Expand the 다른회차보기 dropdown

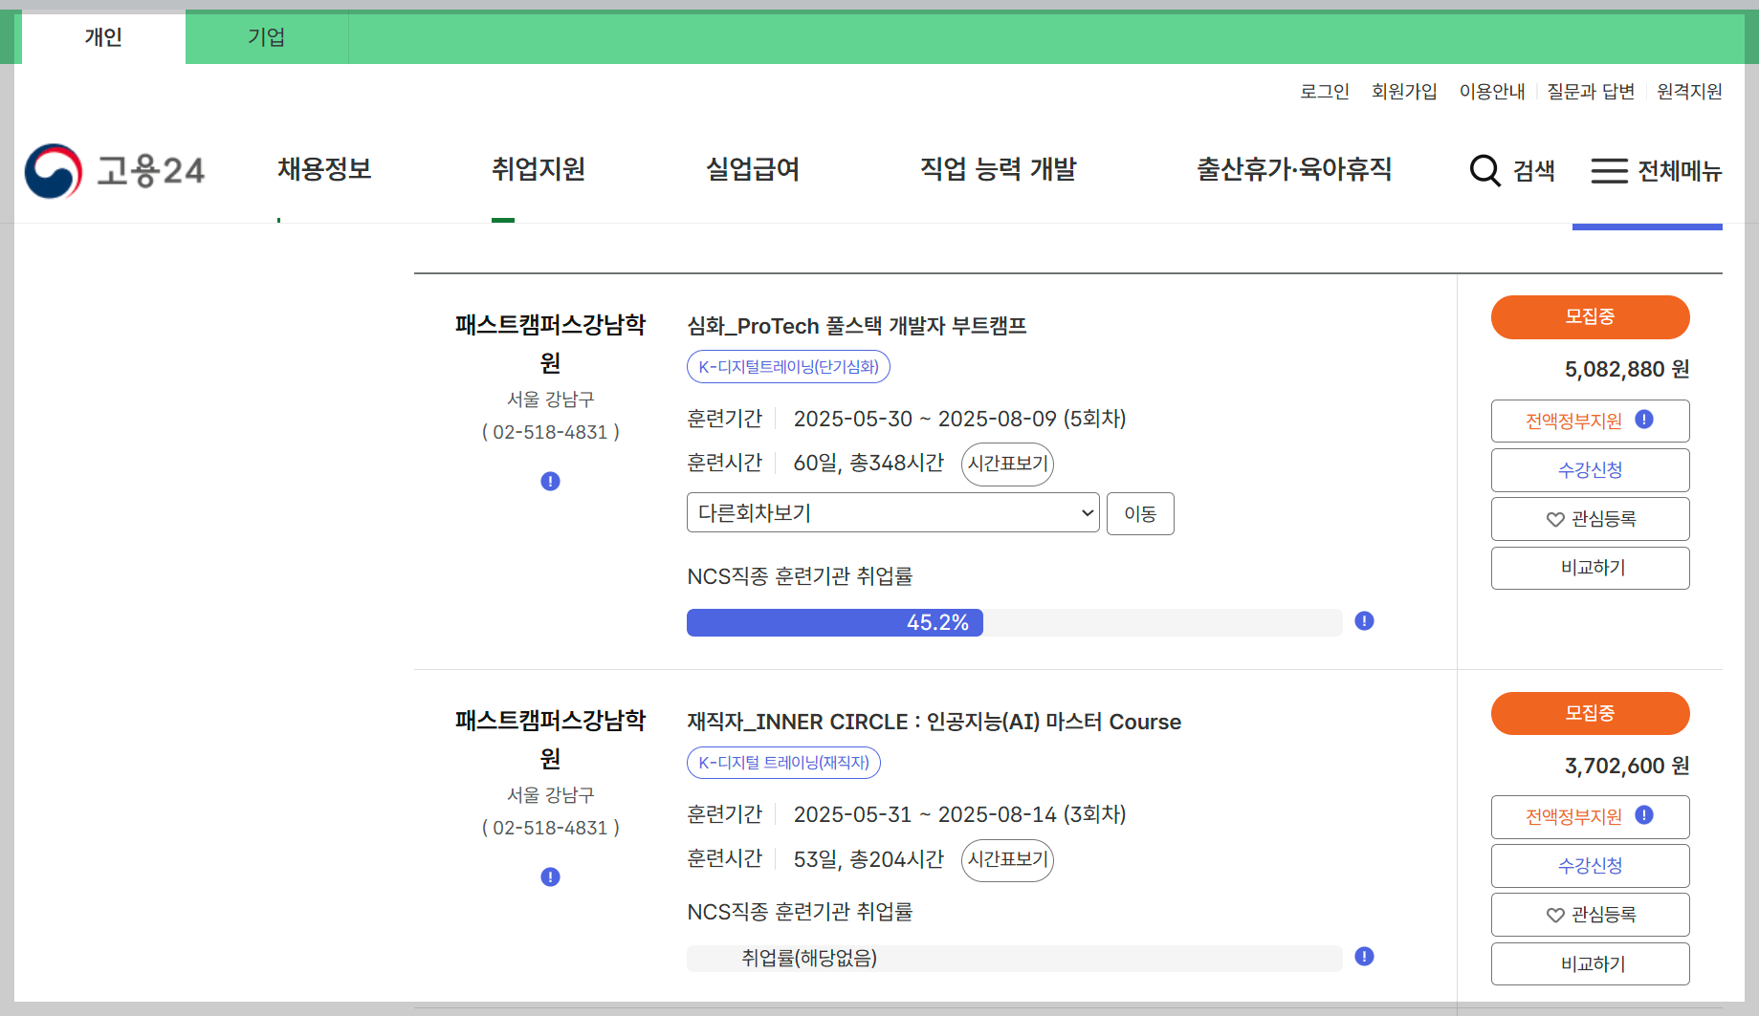[x=893, y=513]
